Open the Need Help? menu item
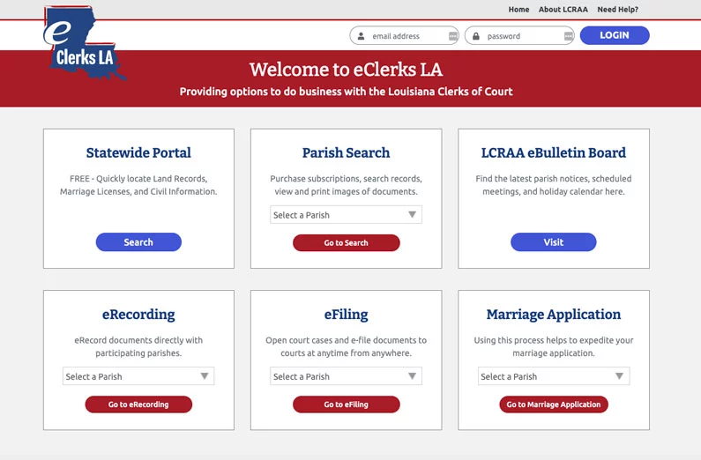The width and height of the screenshot is (701, 460). 617,10
